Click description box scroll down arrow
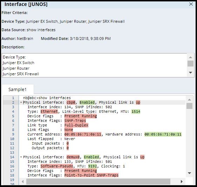The width and height of the screenshot is (197, 187). pos(190,72)
